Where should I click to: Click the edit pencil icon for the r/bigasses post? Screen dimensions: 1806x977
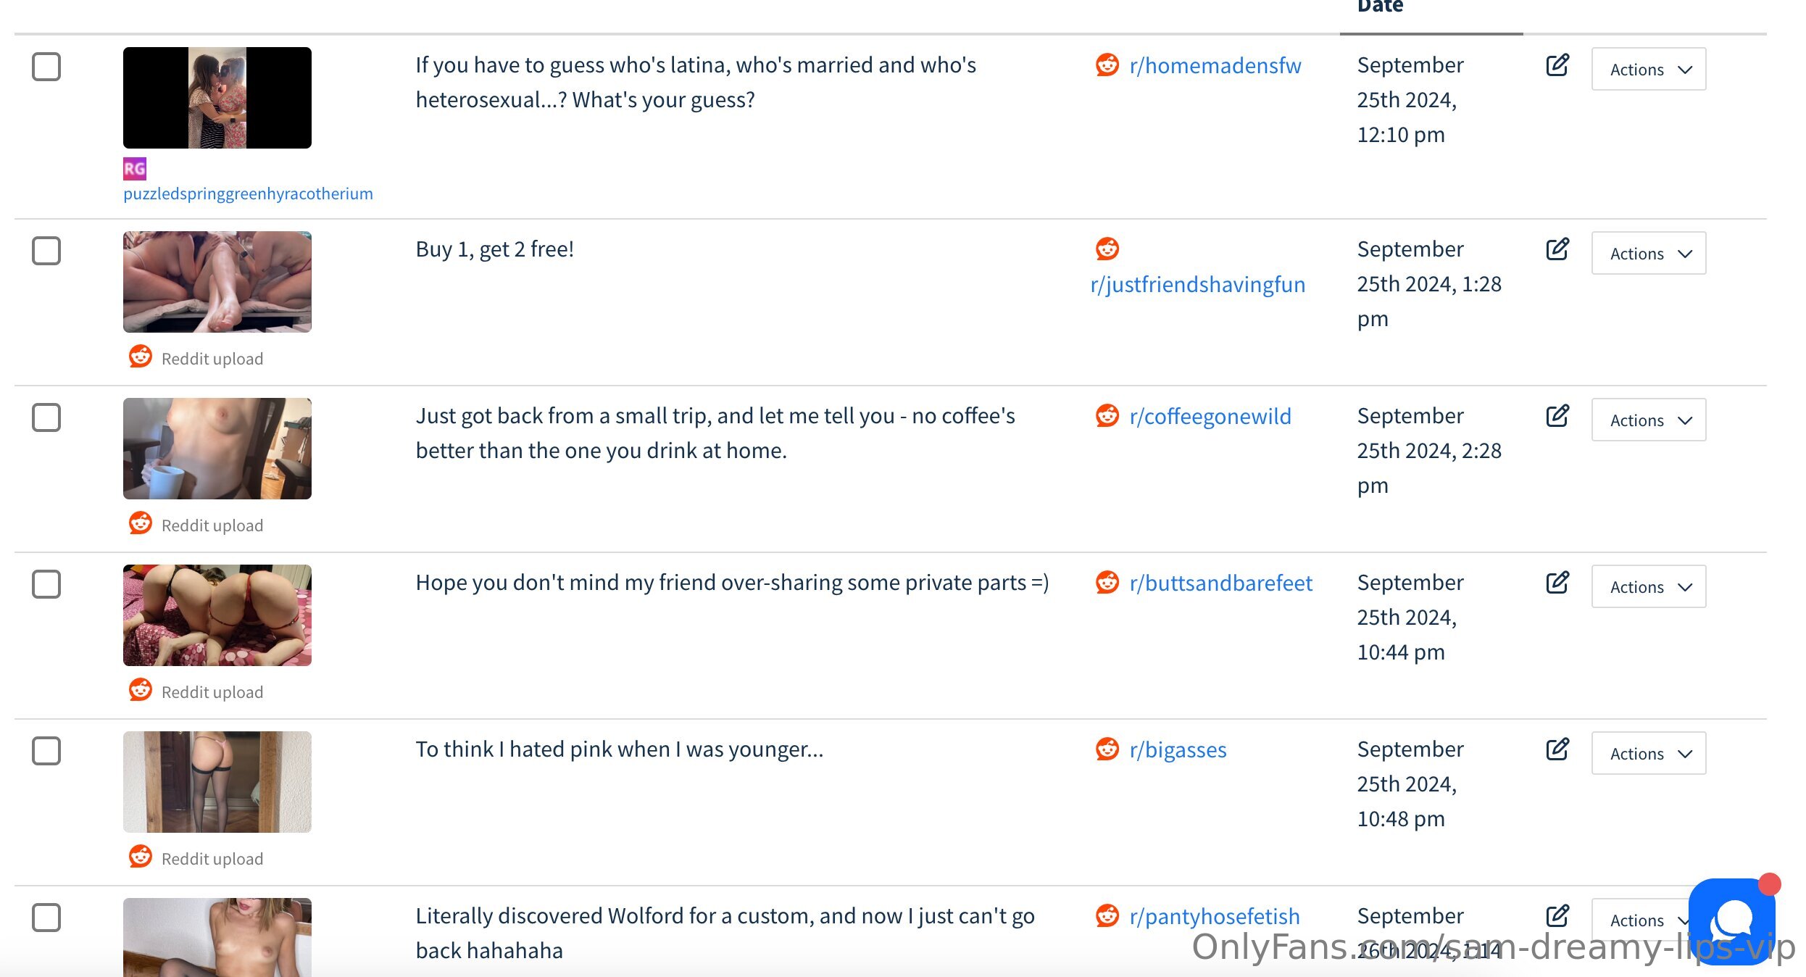(x=1557, y=749)
